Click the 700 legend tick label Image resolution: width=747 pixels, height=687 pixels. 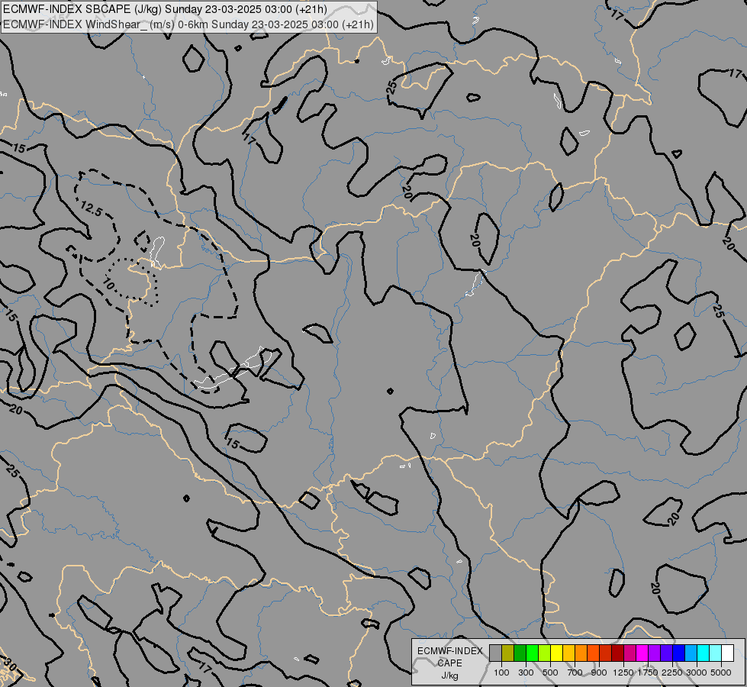(x=575, y=672)
